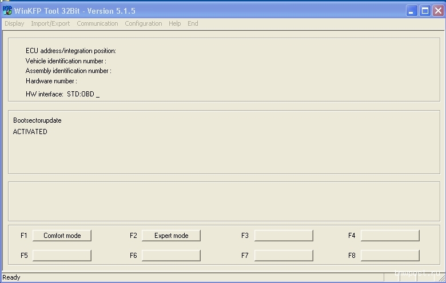
Task: Select the End menu item
Action: (x=193, y=23)
